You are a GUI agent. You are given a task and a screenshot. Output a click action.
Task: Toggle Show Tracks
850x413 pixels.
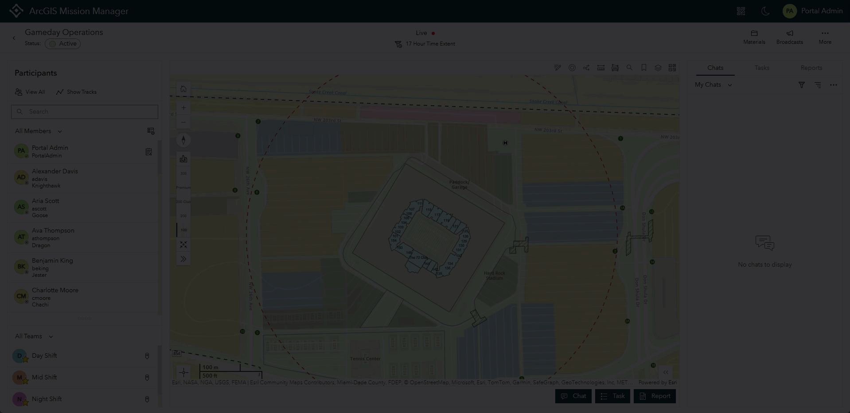click(76, 92)
